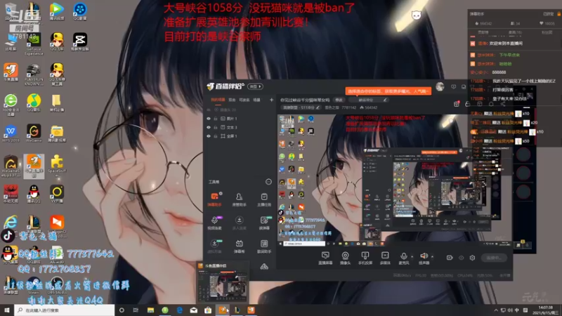Lock the 图片 1 layer
This screenshot has height=316, width=562.
pyautogui.click(x=216, y=119)
